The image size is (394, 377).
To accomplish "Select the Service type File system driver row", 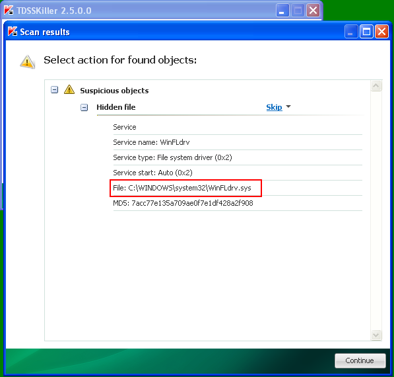I will [x=238, y=157].
